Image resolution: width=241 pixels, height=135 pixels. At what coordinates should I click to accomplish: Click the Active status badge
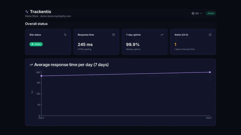[211, 13]
